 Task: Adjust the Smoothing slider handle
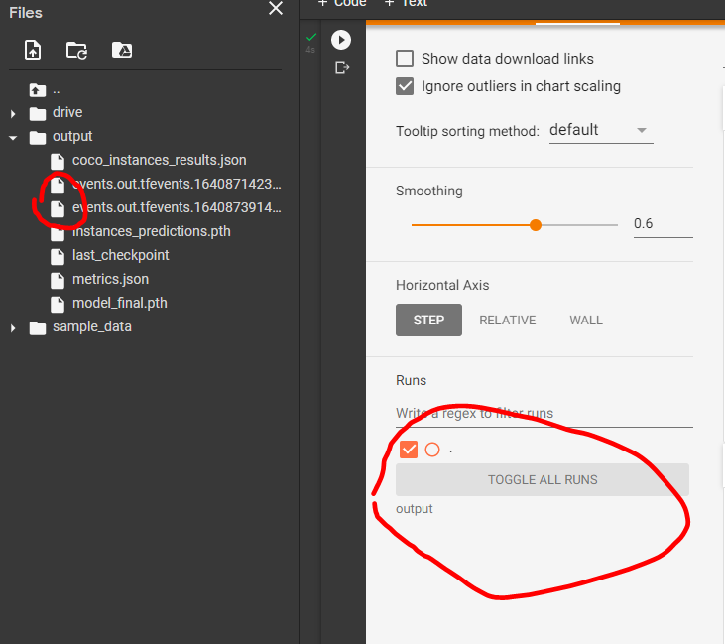536,225
